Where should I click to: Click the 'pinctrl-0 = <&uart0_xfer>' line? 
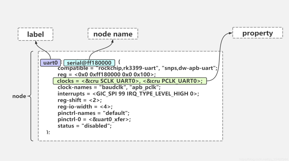[94, 119]
